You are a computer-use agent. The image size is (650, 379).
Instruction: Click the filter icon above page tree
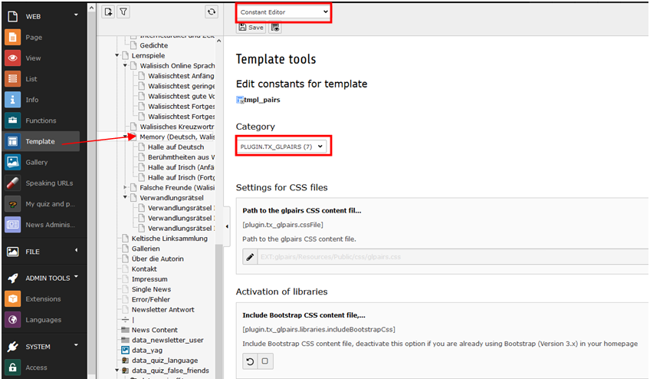(x=123, y=12)
